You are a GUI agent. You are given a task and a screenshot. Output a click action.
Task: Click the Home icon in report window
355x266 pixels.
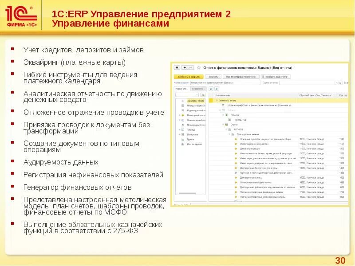[x=177, y=67]
